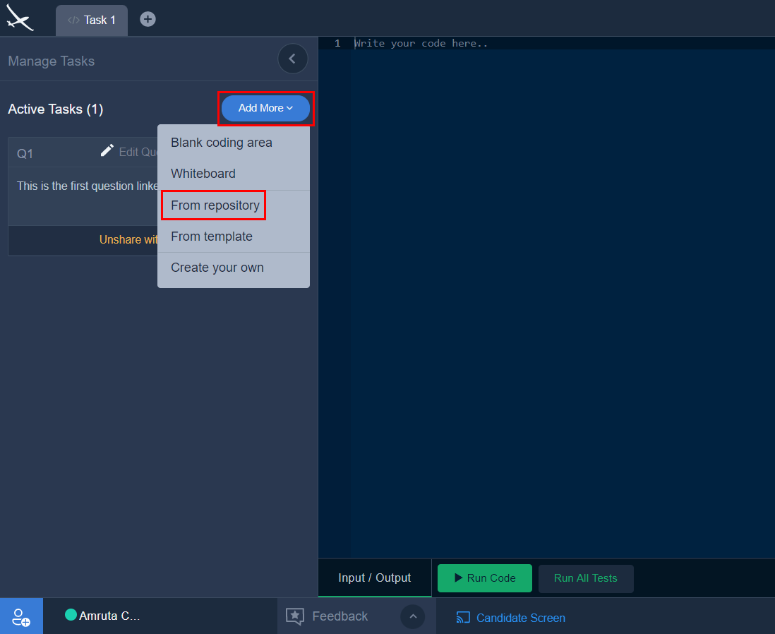
Task: Open the Add More dropdown
Action: tap(265, 108)
